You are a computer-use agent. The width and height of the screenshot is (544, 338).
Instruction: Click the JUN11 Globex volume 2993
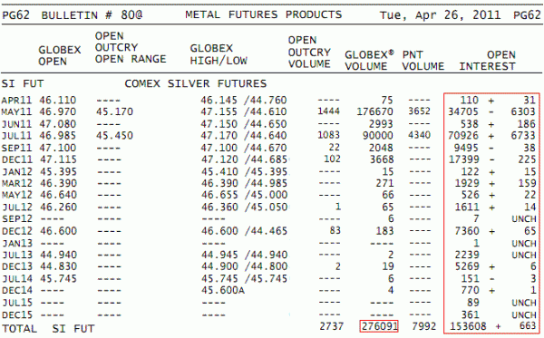[x=381, y=124]
